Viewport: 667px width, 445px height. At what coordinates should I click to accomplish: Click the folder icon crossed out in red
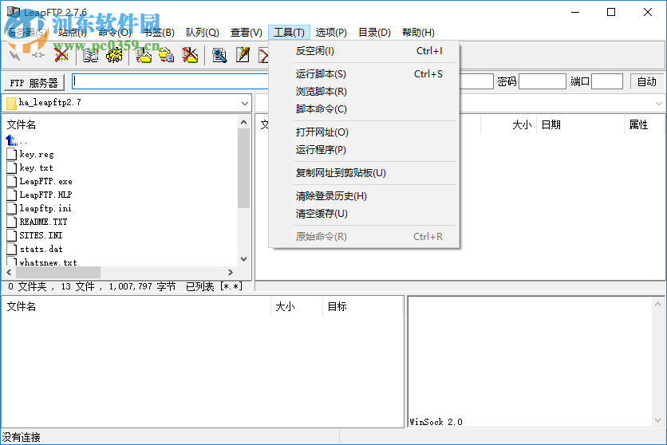190,55
